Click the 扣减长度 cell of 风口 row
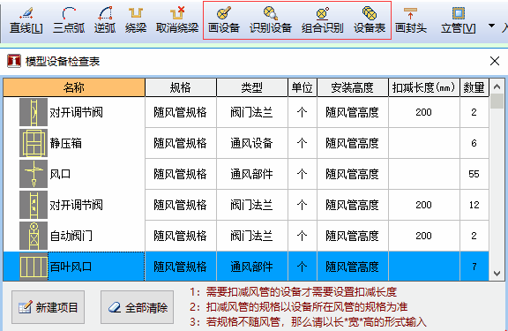The width and height of the screenshot is (508, 331). pyautogui.click(x=423, y=174)
